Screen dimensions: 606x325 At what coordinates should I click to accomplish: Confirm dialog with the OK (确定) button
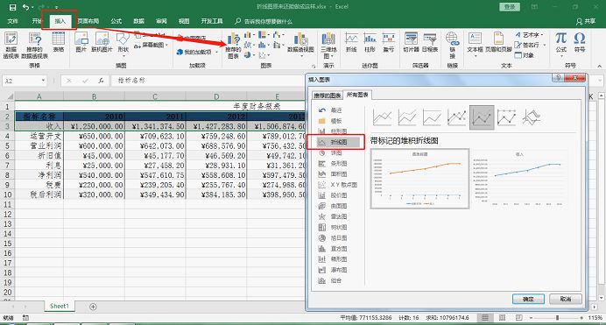click(x=528, y=299)
